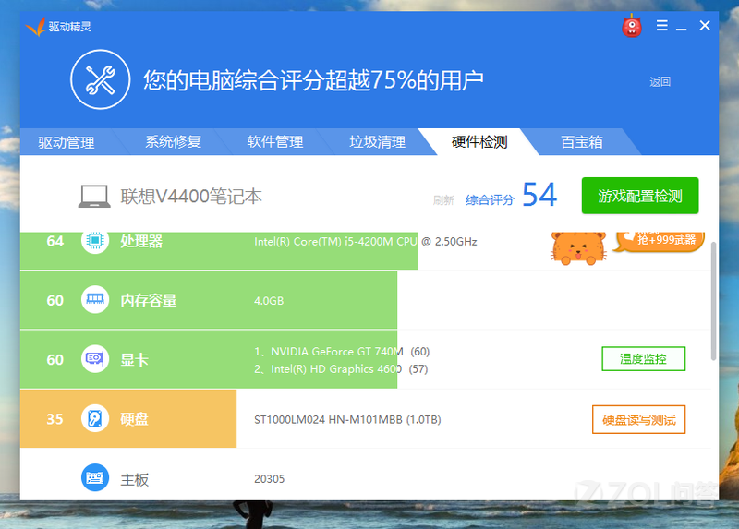Select the 硬件检测 tab
The image size is (739, 529).
[x=479, y=142]
